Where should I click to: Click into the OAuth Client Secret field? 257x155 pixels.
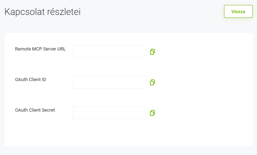[110, 113]
